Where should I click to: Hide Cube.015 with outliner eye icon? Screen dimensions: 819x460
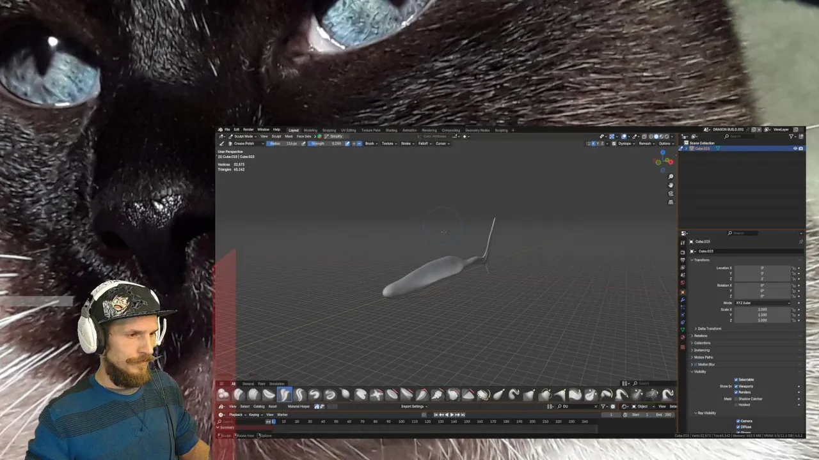pyautogui.click(x=795, y=148)
